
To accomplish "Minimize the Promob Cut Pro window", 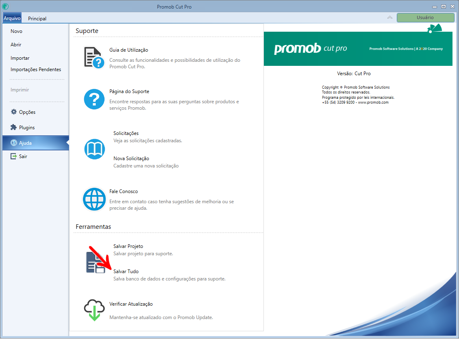I will [x=435, y=7].
